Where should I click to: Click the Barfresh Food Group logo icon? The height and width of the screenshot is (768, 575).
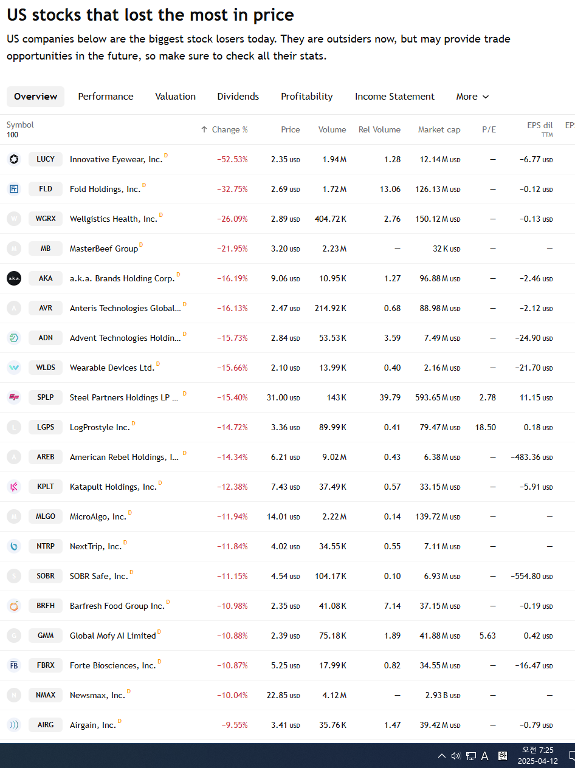coord(14,606)
